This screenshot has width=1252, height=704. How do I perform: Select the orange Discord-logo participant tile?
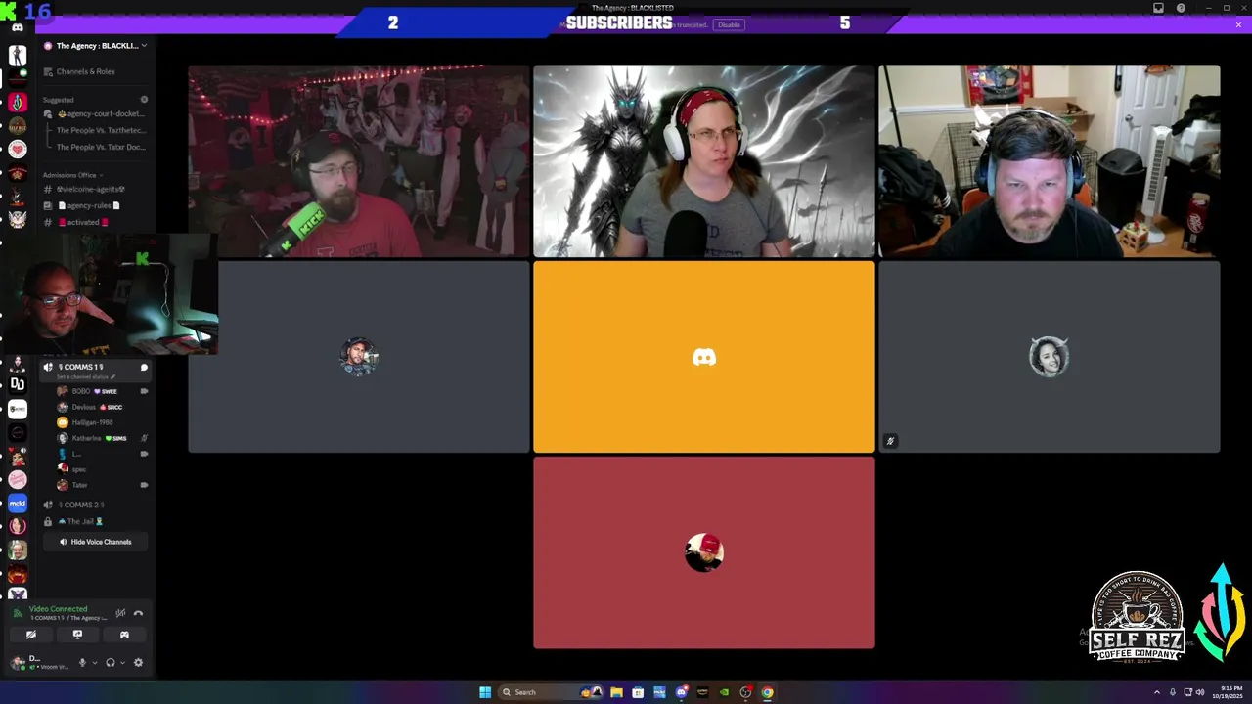(704, 357)
